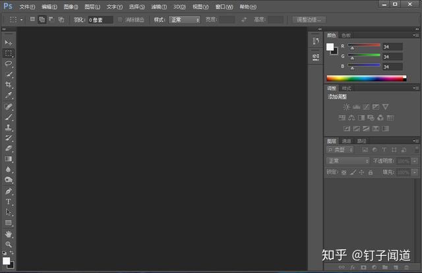Select the Eraser tool

9,148
